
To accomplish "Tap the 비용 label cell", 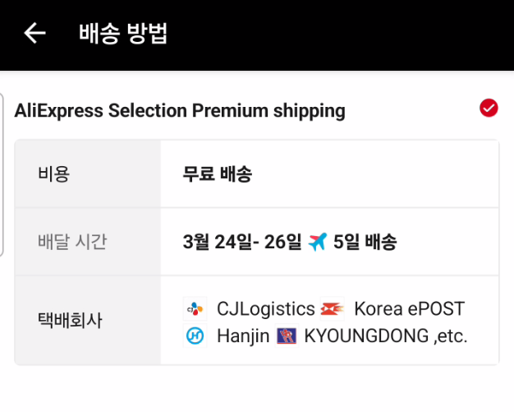I will tap(54, 174).
